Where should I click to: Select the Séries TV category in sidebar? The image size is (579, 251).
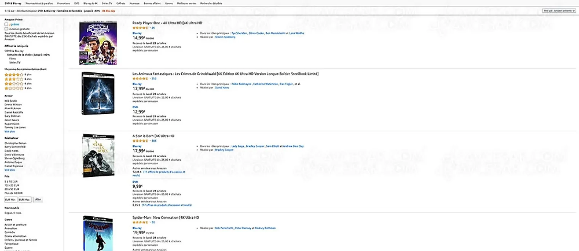click(15, 62)
